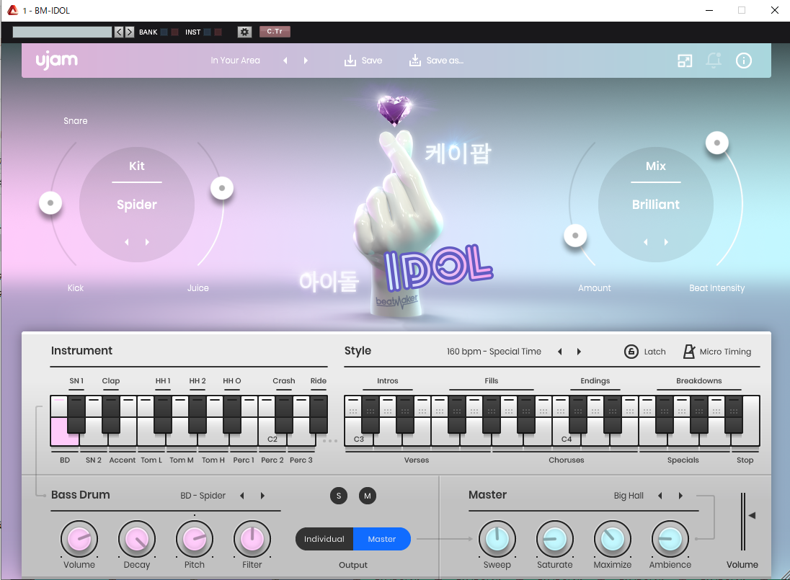The width and height of the screenshot is (790, 580).
Task: Select next Bass Drum sample
Action: pos(262,496)
